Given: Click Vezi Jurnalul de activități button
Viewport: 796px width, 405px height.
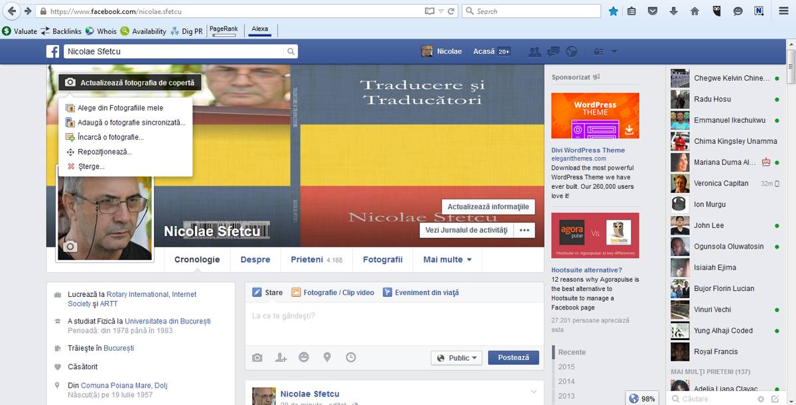Looking at the screenshot, I should click(466, 230).
